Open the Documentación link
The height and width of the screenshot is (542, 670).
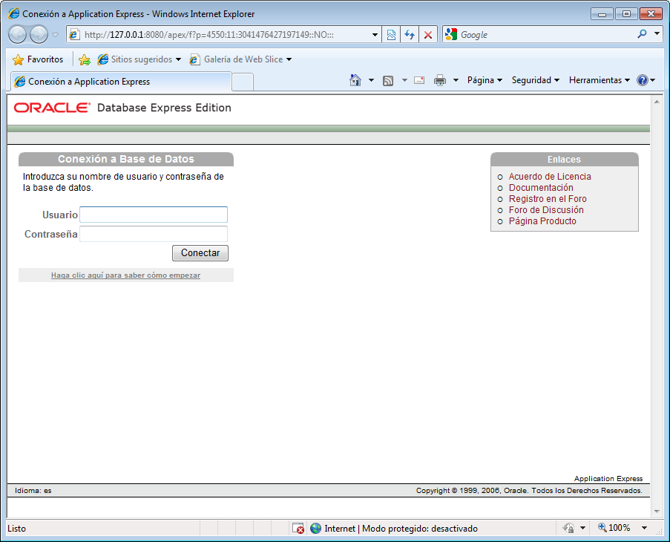pyautogui.click(x=541, y=188)
